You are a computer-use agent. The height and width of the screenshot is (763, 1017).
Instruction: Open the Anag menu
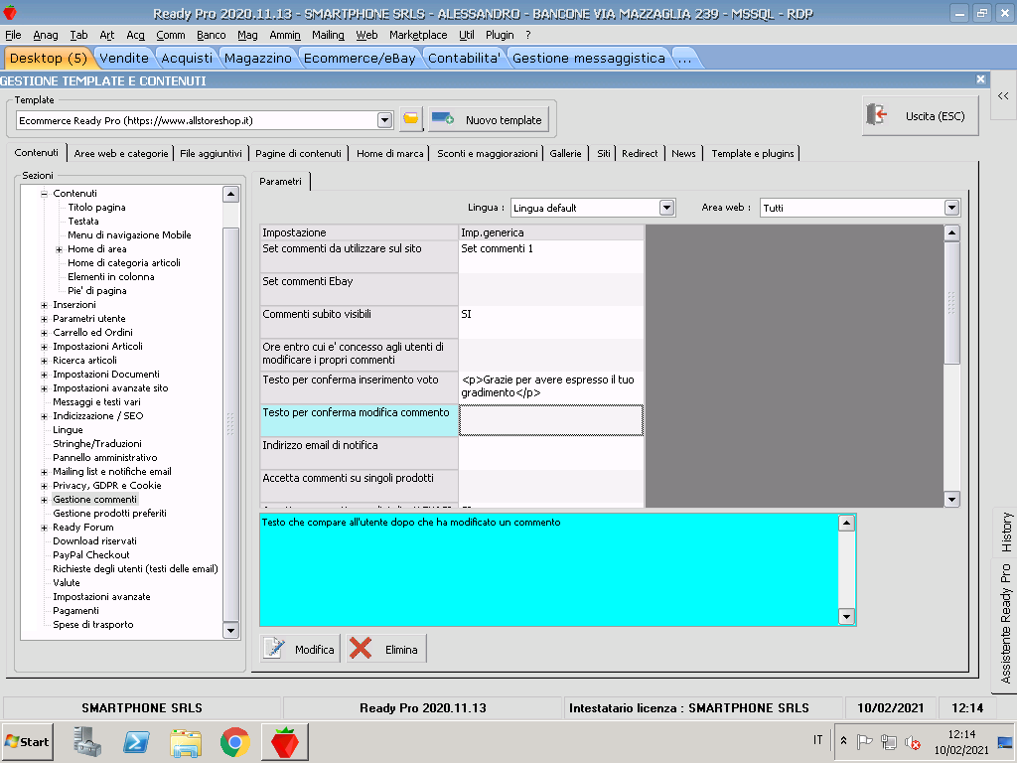[x=46, y=35]
